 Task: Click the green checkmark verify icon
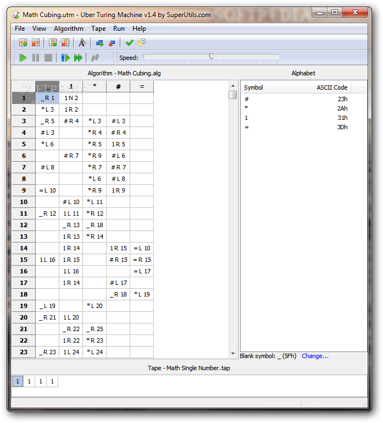pyautogui.click(x=129, y=42)
